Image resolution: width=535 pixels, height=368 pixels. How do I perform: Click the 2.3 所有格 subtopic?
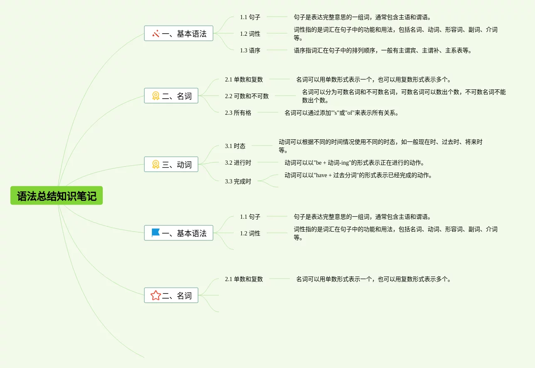[x=238, y=113]
